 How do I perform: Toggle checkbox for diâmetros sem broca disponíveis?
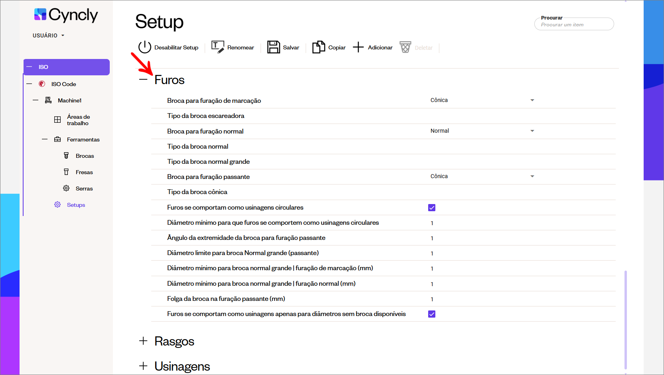pyautogui.click(x=432, y=314)
